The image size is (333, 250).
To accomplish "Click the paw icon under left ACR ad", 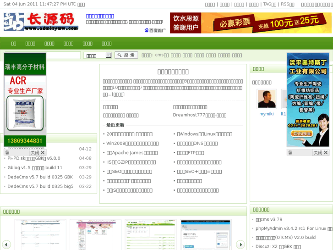I will tap(7, 153).
